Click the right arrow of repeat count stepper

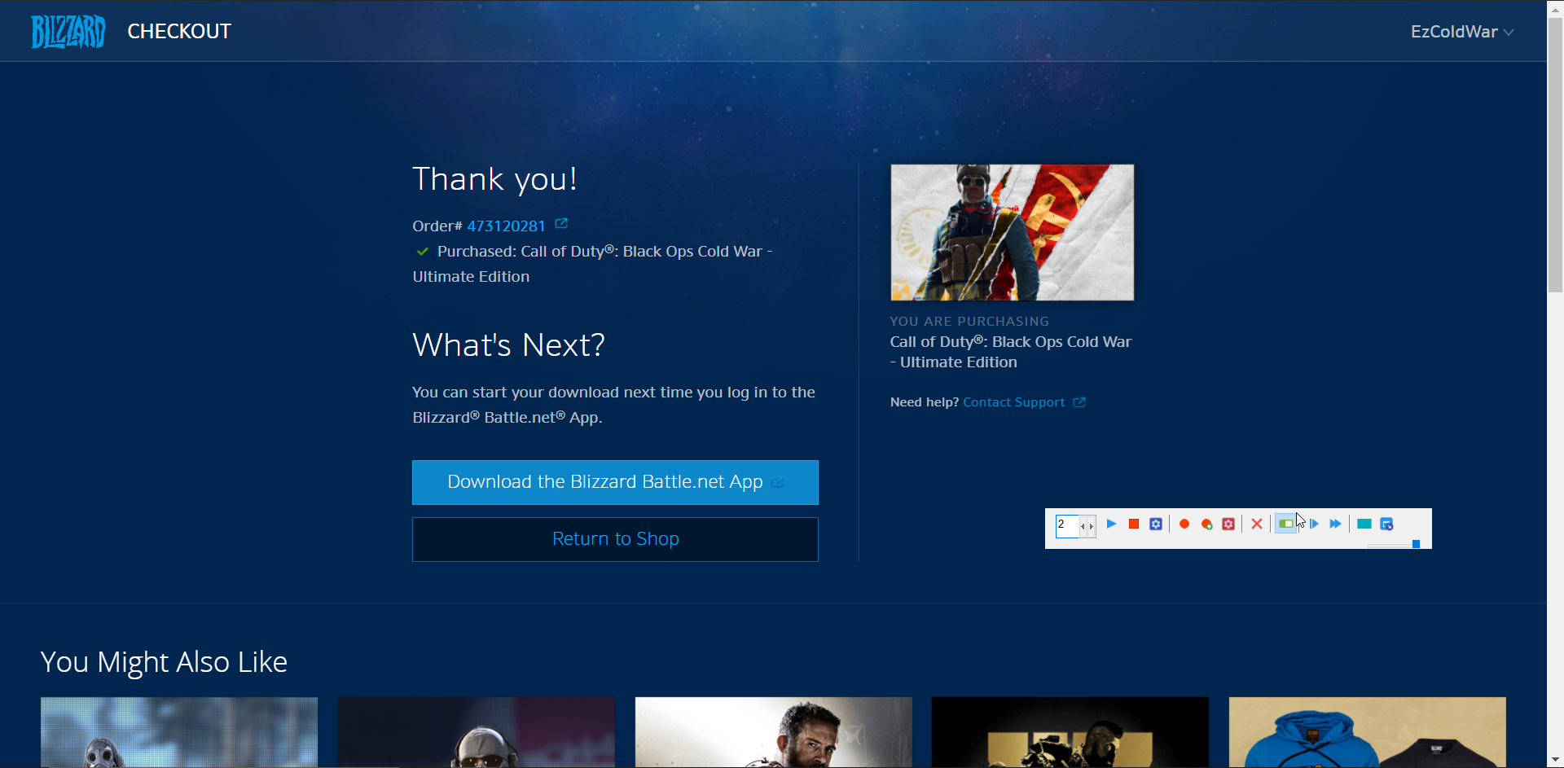1092,527
